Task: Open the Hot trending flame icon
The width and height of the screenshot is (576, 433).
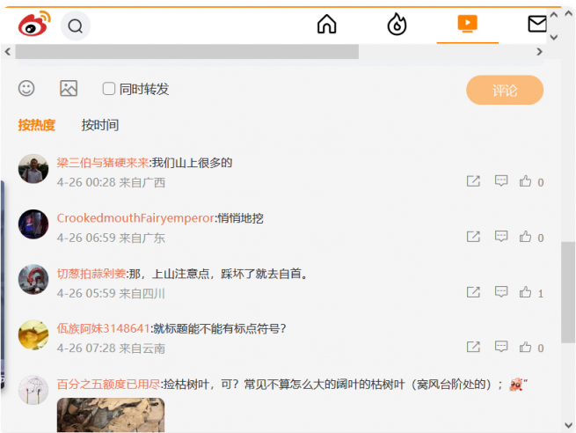Action: point(397,25)
